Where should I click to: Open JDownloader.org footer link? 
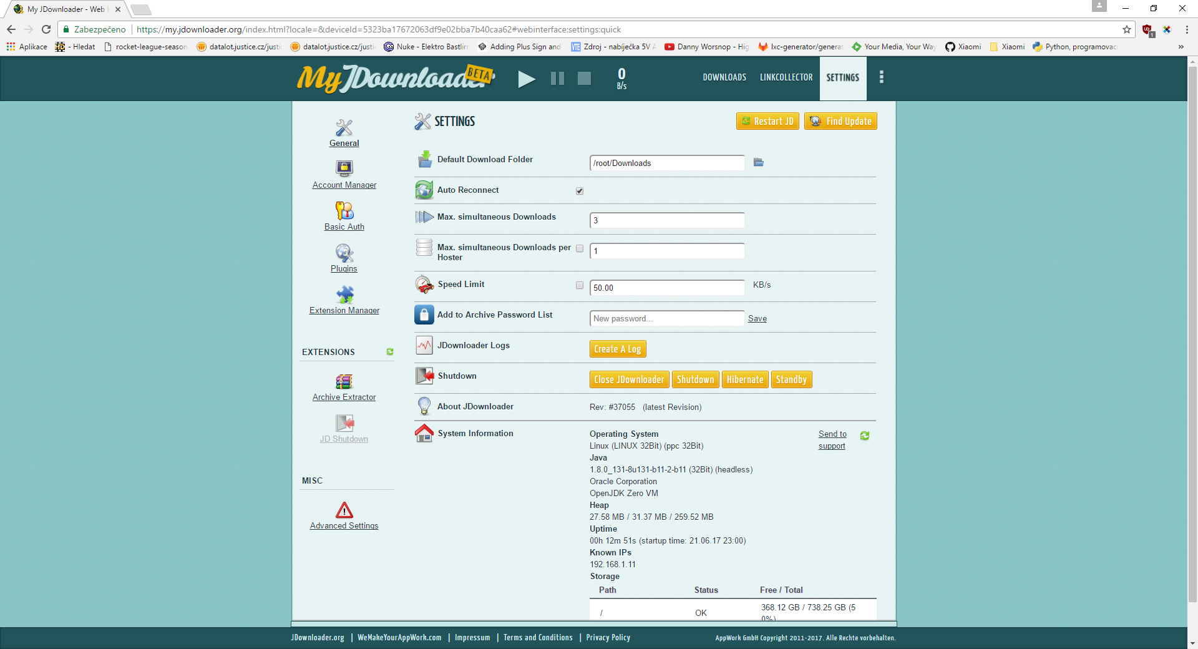tap(318, 637)
